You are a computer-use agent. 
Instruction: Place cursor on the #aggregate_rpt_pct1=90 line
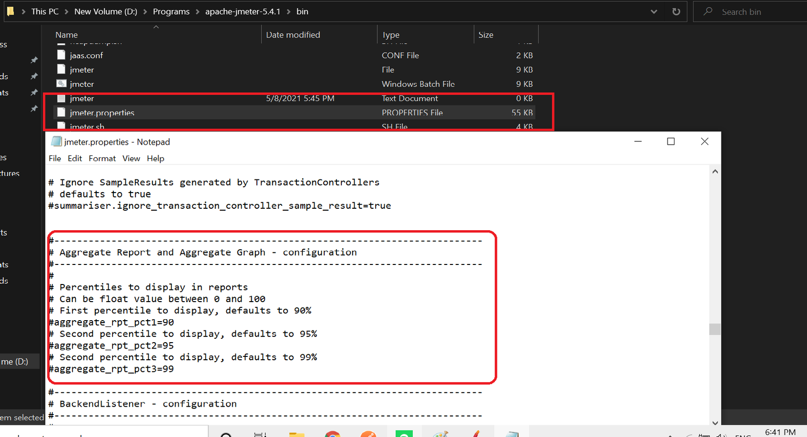[x=112, y=322]
